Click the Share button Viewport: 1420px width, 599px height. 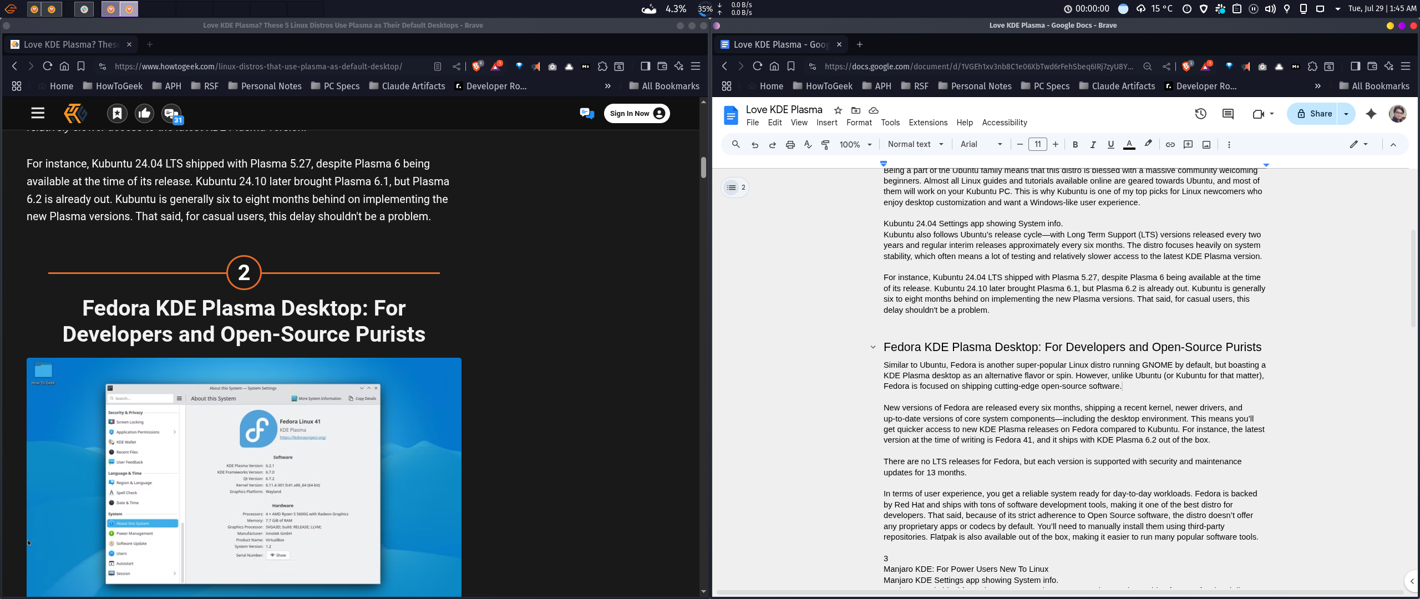click(x=1317, y=113)
